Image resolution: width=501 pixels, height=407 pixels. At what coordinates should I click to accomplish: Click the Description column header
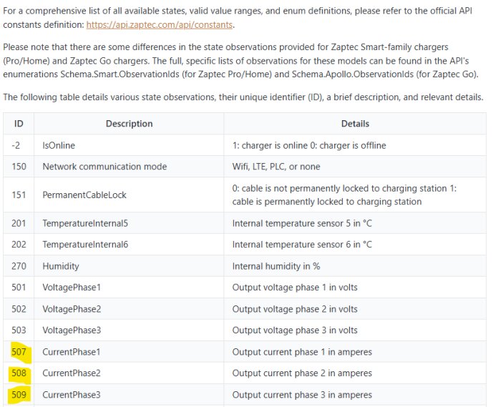129,124
